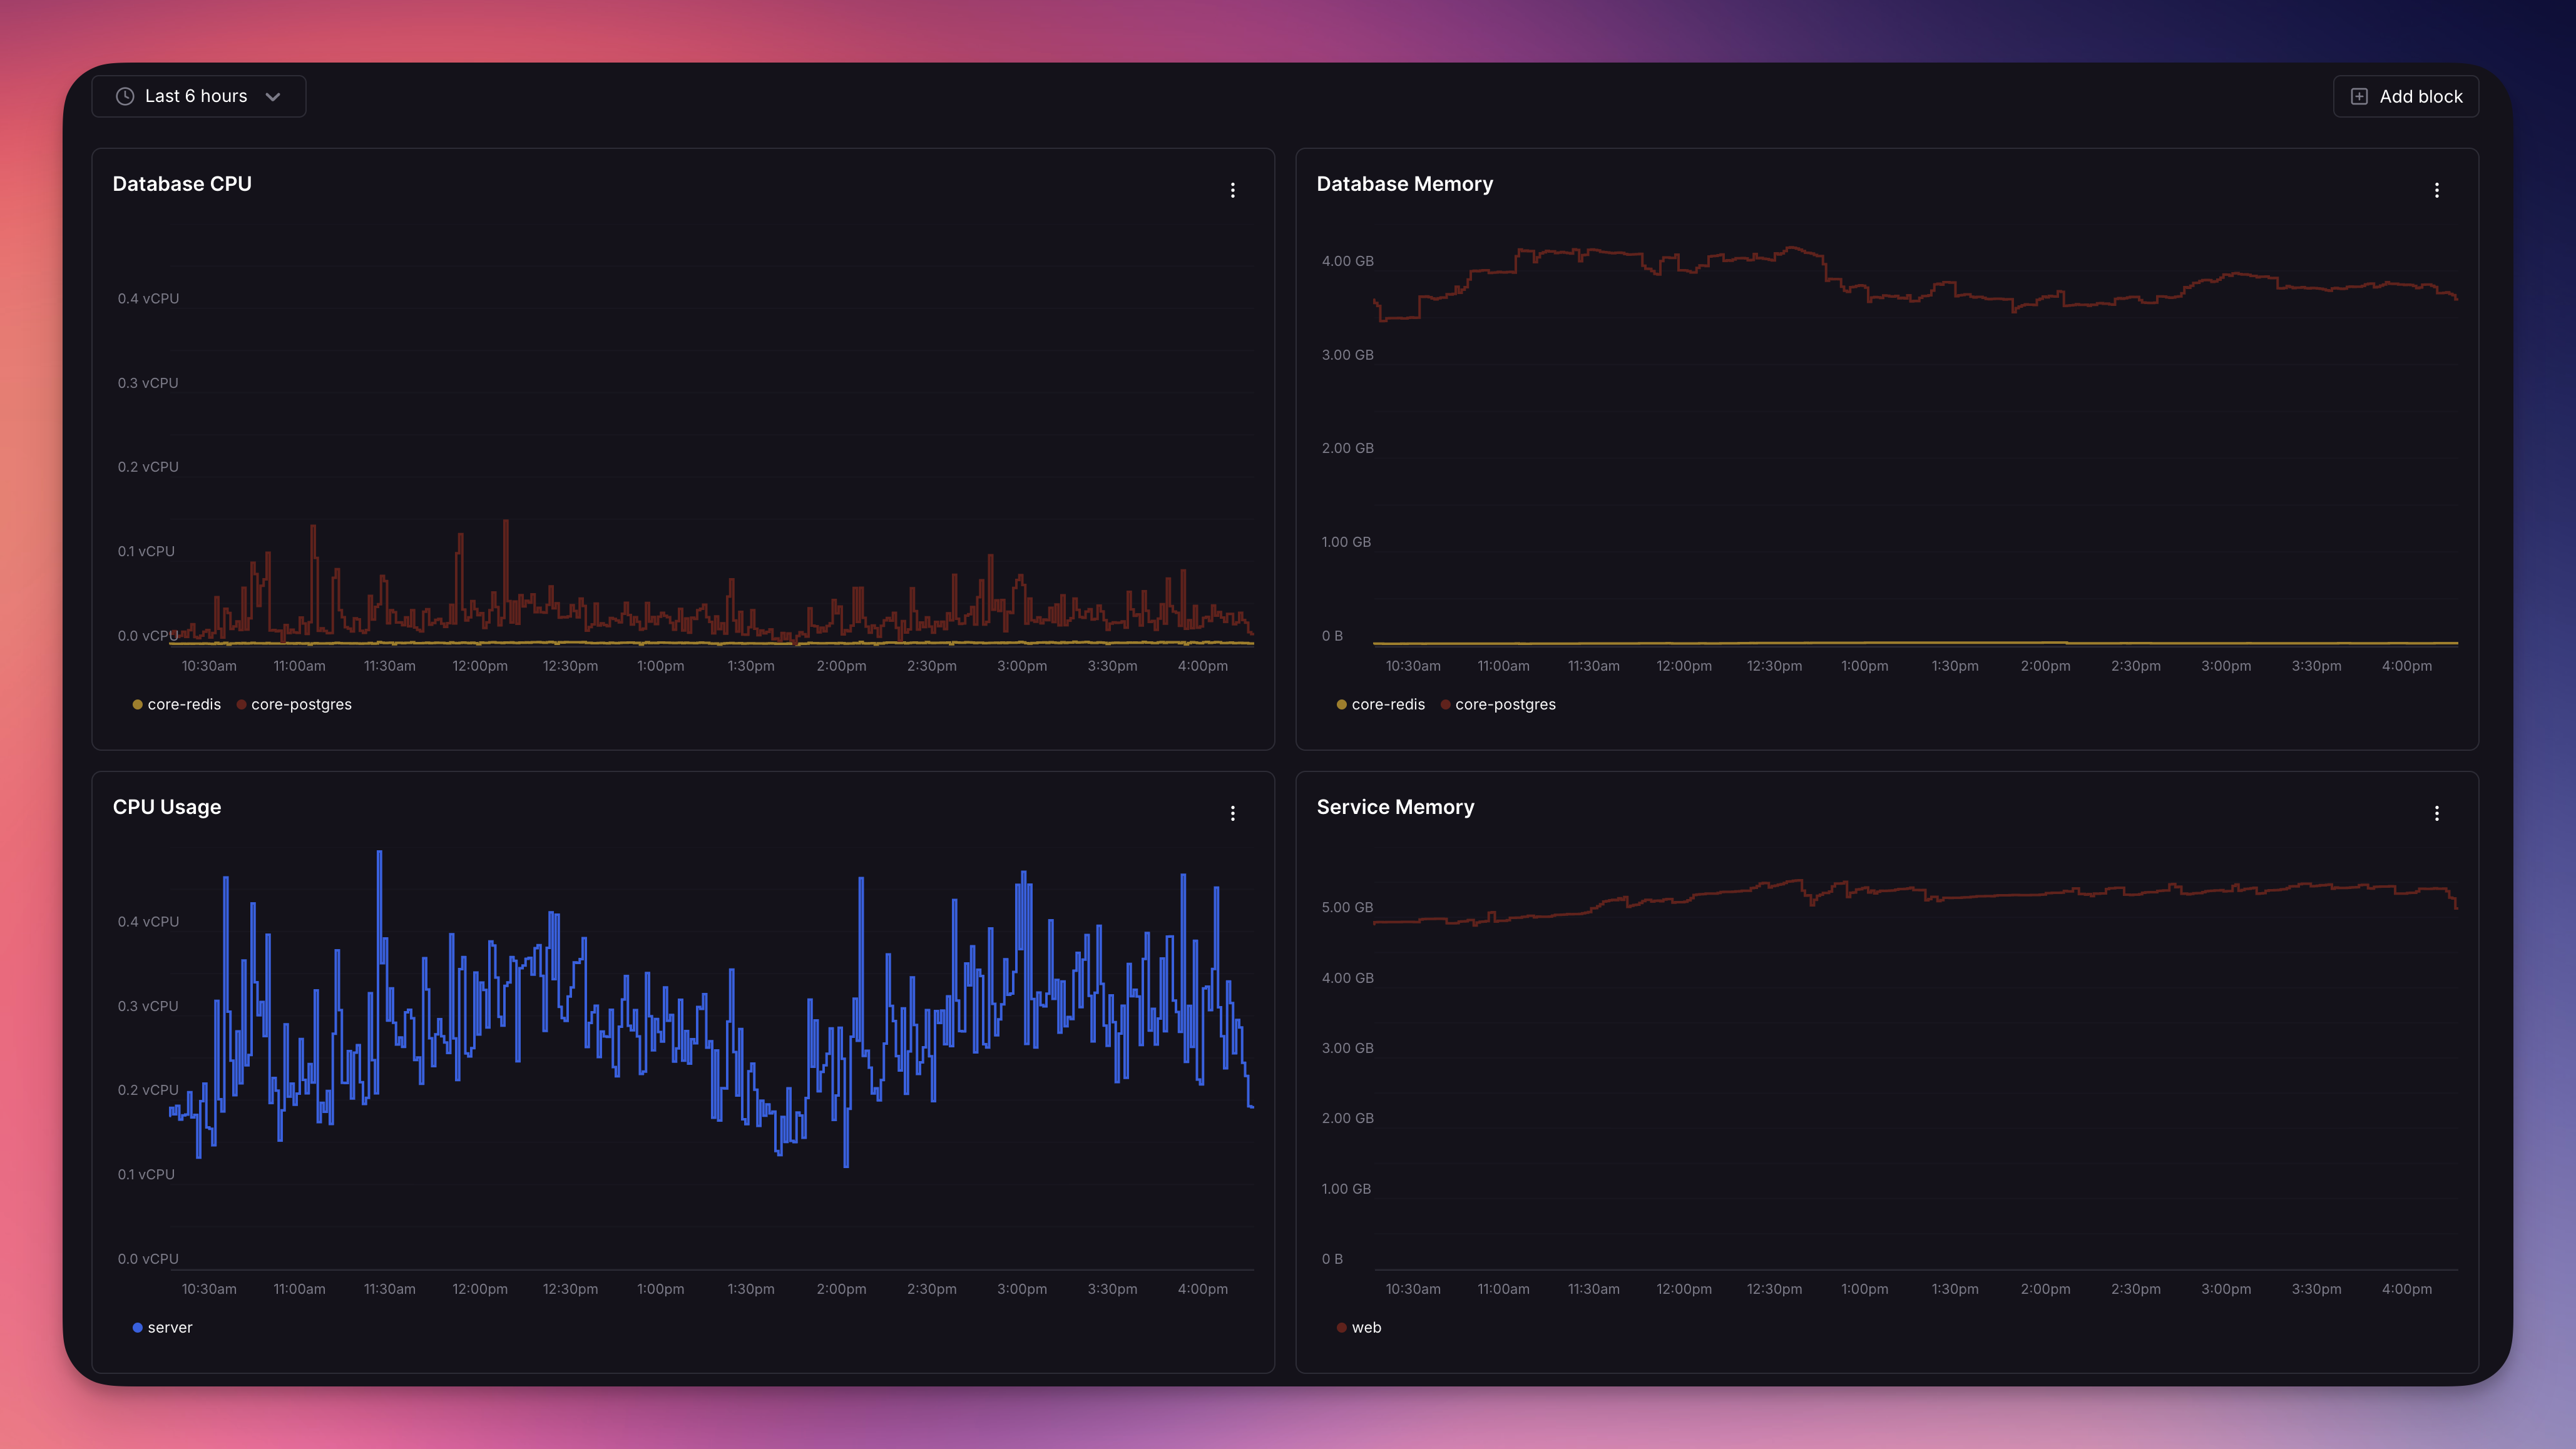This screenshot has height=1449, width=2576.
Task: Toggle core-postgres series in Database CPU legend
Action: (301, 704)
